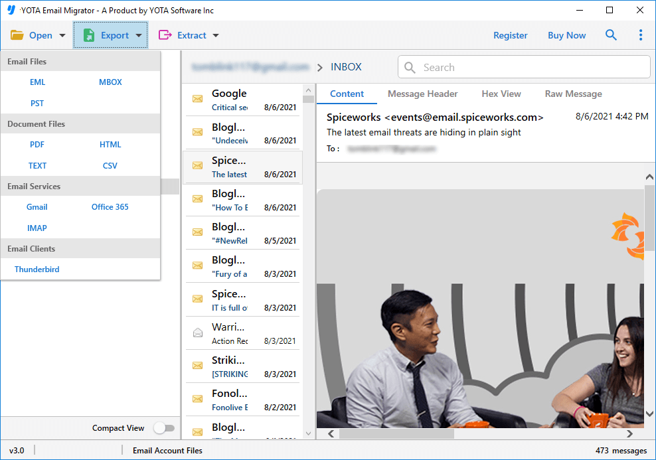656x460 pixels.
Task: Enable the Compact View toggle
Action: pos(164,428)
